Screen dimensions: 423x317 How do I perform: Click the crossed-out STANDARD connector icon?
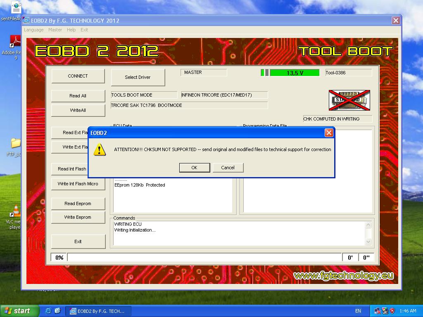(x=349, y=100)
